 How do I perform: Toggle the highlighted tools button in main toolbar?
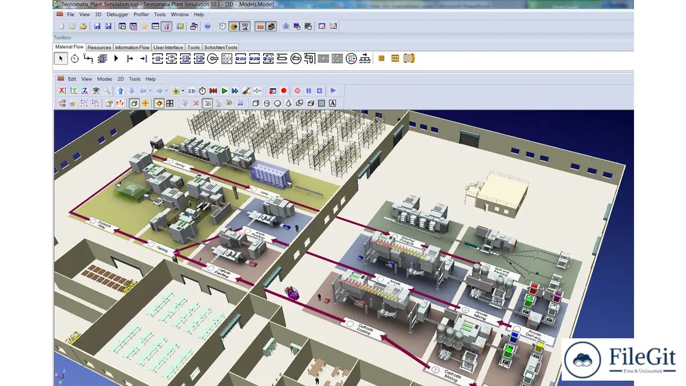167,26
